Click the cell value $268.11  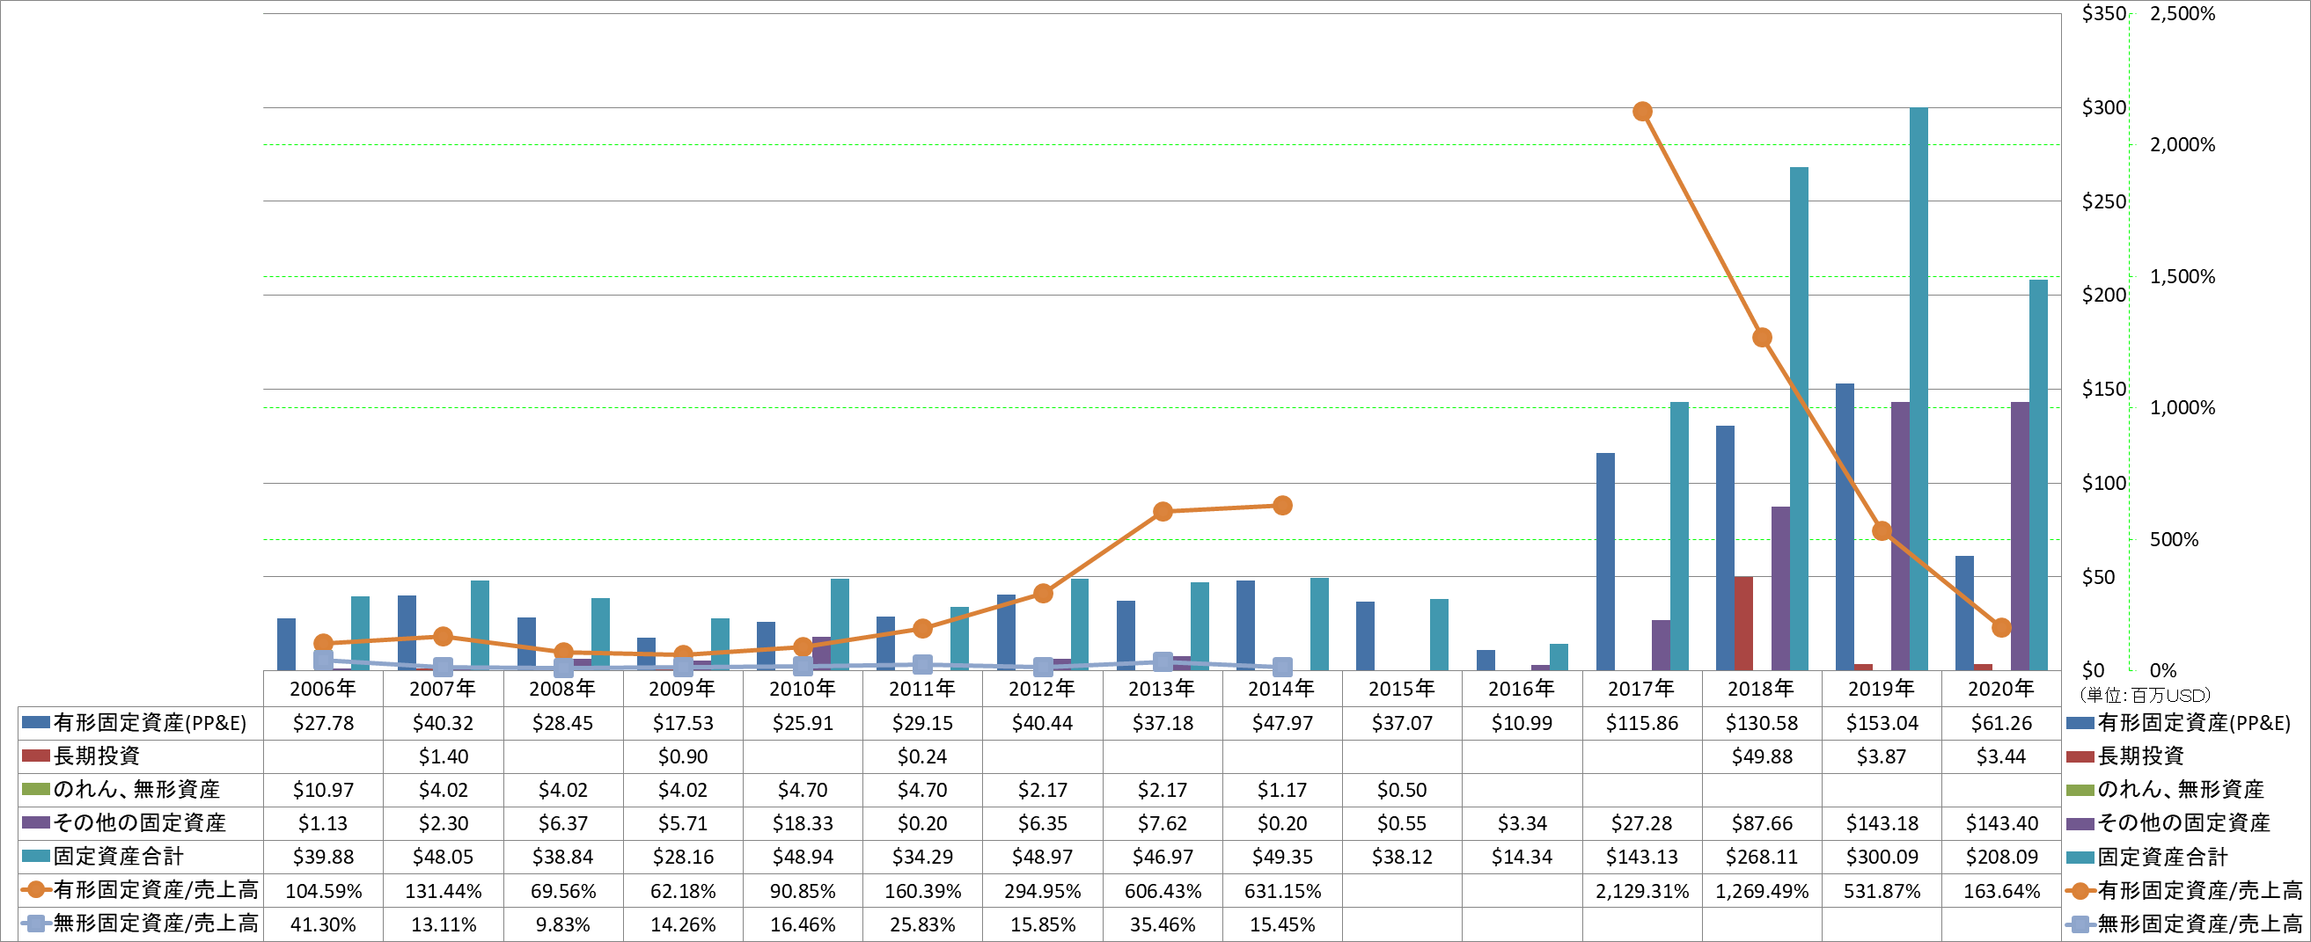pos(1762,856)
